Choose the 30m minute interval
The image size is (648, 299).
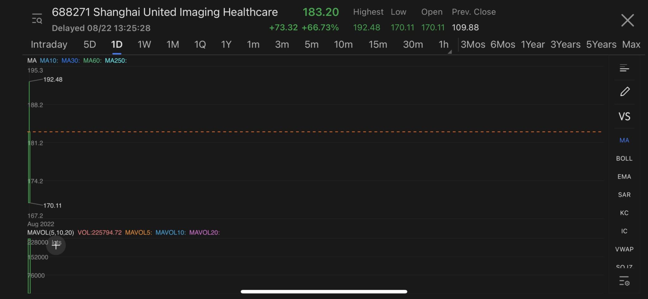tap(413, 45)
